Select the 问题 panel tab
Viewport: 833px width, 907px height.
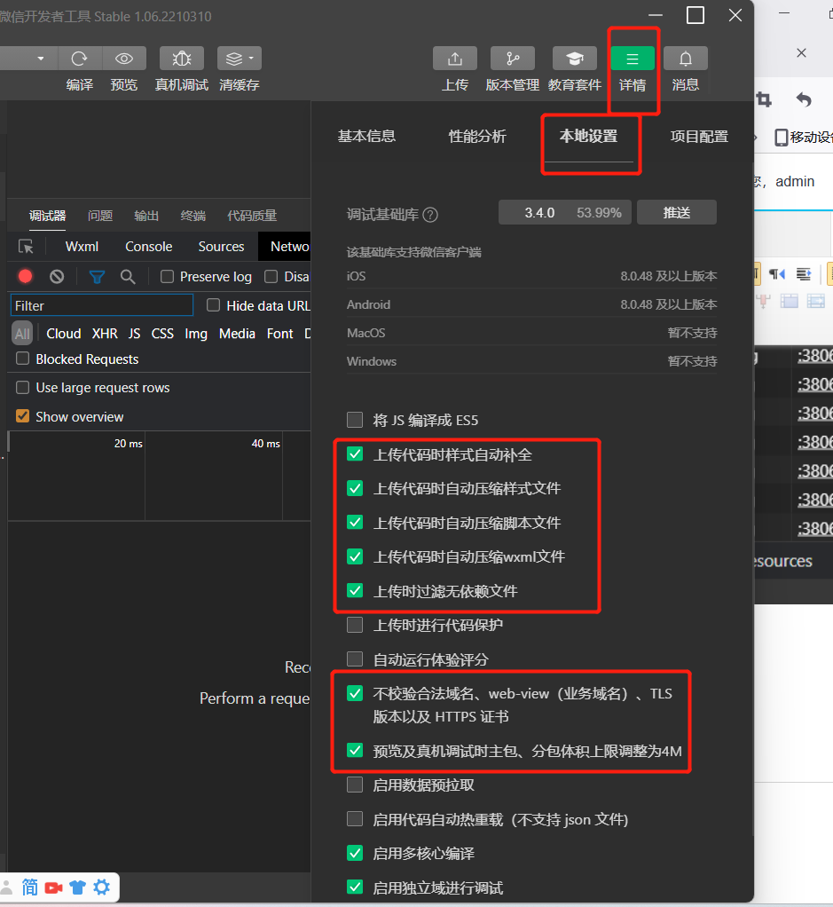coord(100,216)
